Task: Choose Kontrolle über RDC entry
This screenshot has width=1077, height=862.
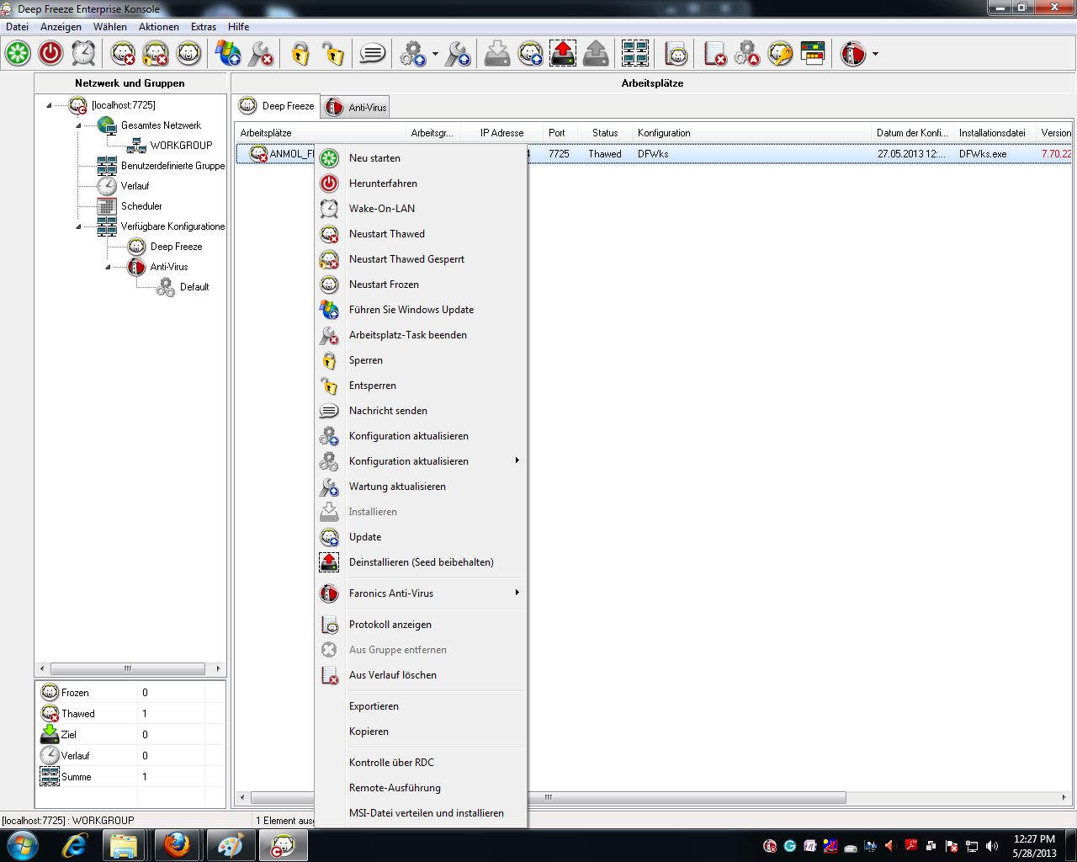Action: pyautogui.click(x=421, y=763)
